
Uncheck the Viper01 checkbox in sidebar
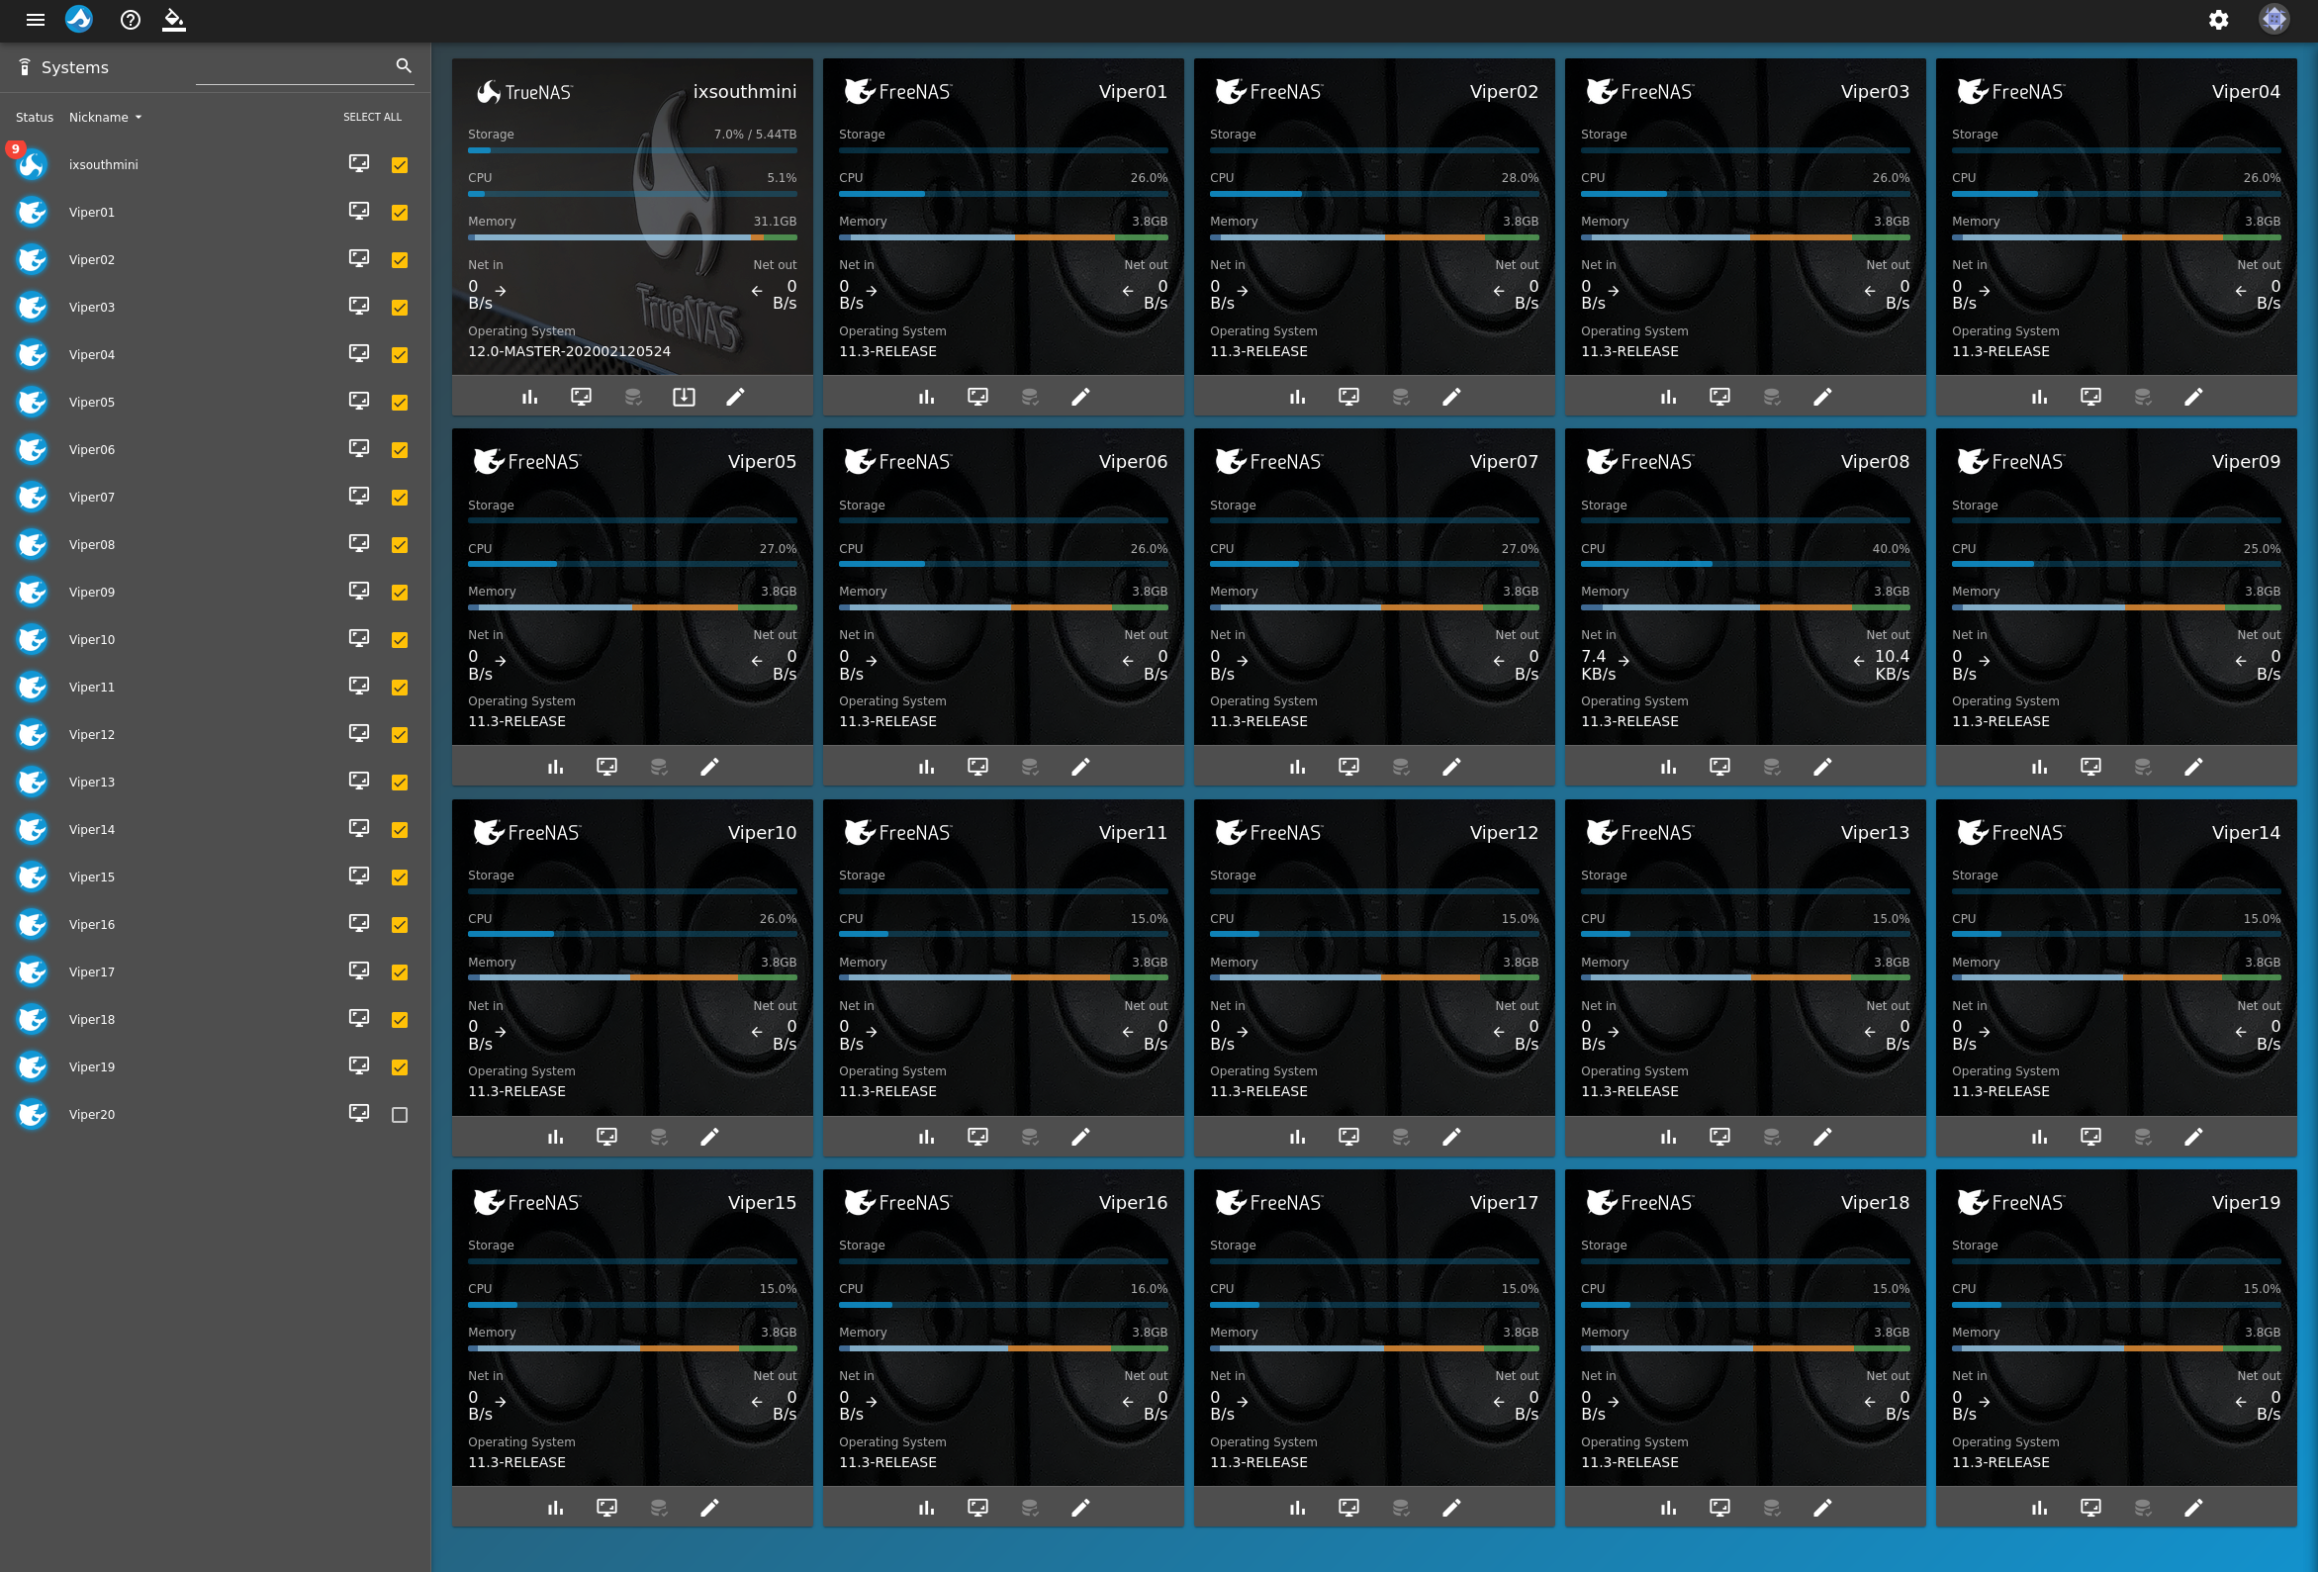pyautogui.click(x=400, y=213)
